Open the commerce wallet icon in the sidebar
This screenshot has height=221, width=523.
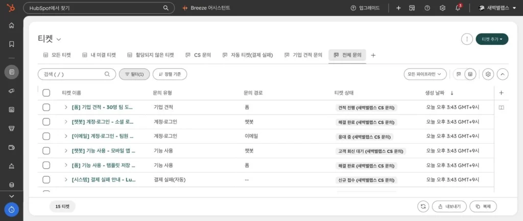[11, 147]
